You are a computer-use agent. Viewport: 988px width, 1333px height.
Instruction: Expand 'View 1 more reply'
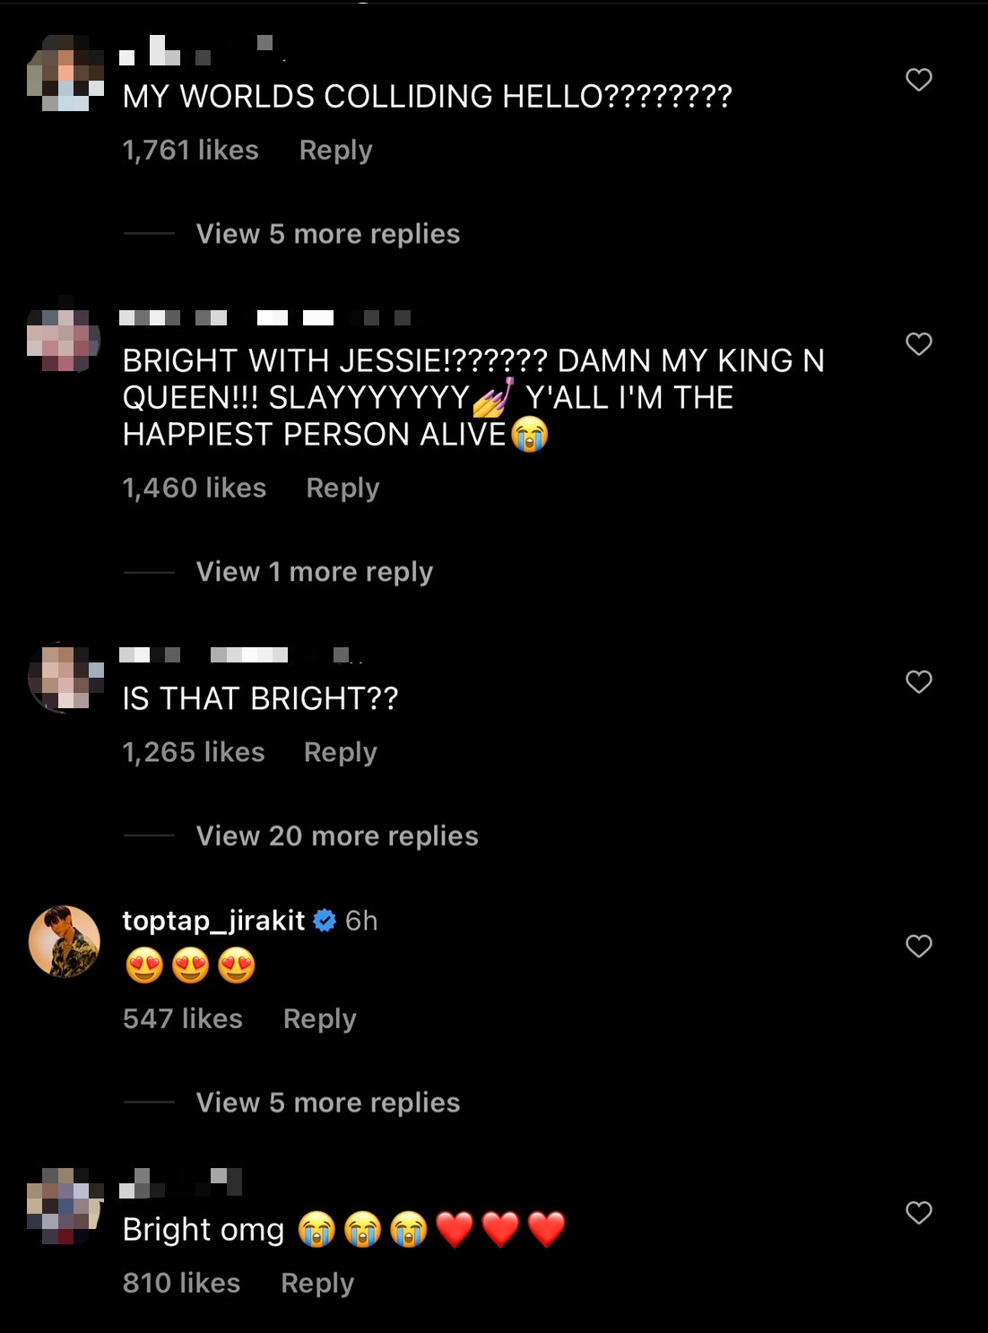pyautogui.click(x=314, y=572)
